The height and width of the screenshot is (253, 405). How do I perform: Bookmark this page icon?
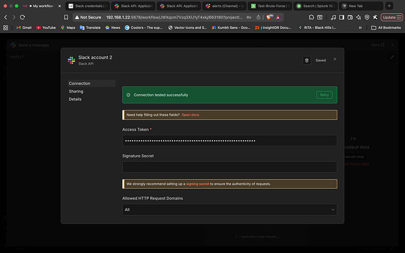click(x=66, y=17)
